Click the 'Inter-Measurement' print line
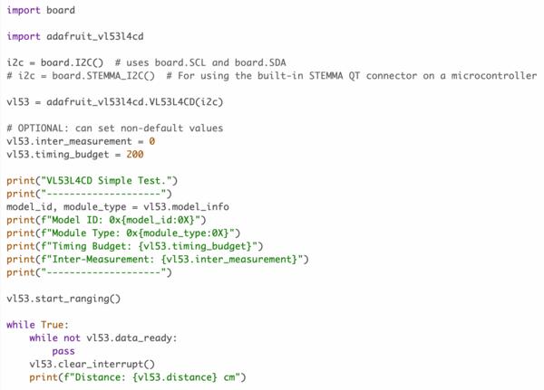 (158, 259)
